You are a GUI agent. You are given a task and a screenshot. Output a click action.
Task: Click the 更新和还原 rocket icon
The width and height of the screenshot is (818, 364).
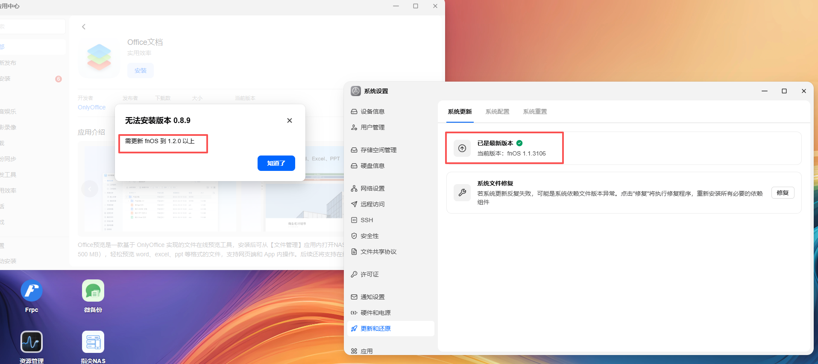click(x=354, y=329)
